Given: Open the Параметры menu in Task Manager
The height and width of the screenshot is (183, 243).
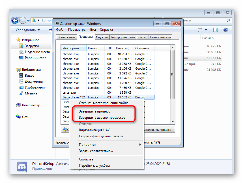Looking at the screenshot, I should coord(77,30).
